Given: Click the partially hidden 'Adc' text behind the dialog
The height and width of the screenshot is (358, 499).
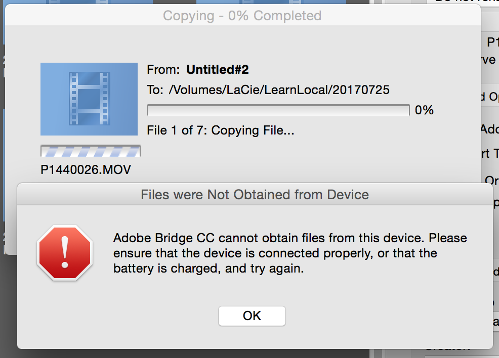Looking at the screenshot, I should tap(489, 129).
